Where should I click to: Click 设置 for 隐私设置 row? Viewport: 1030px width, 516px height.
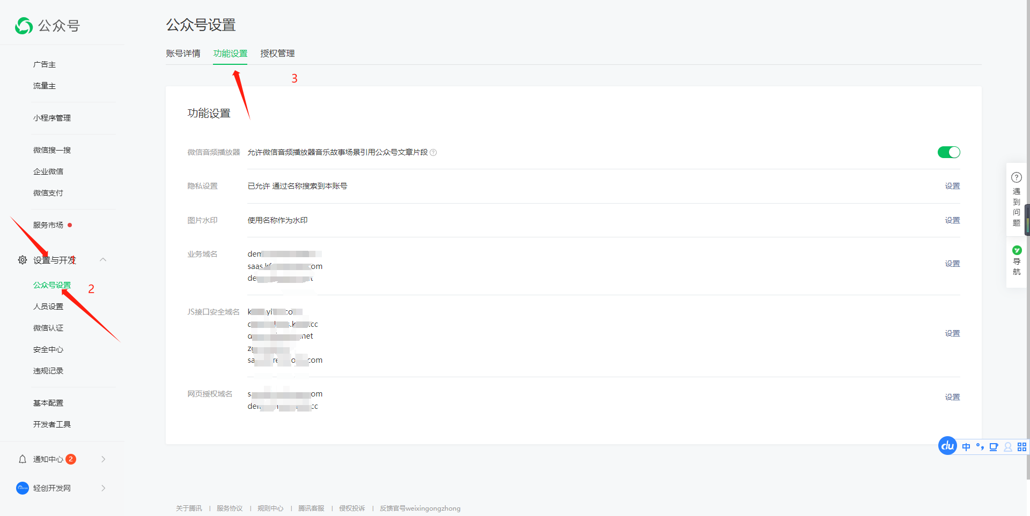click(952, 186)
